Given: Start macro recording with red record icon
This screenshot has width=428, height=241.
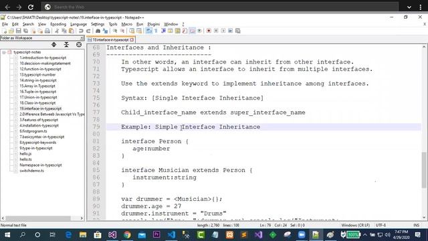Looking at the screenshot, I should 209,31.
